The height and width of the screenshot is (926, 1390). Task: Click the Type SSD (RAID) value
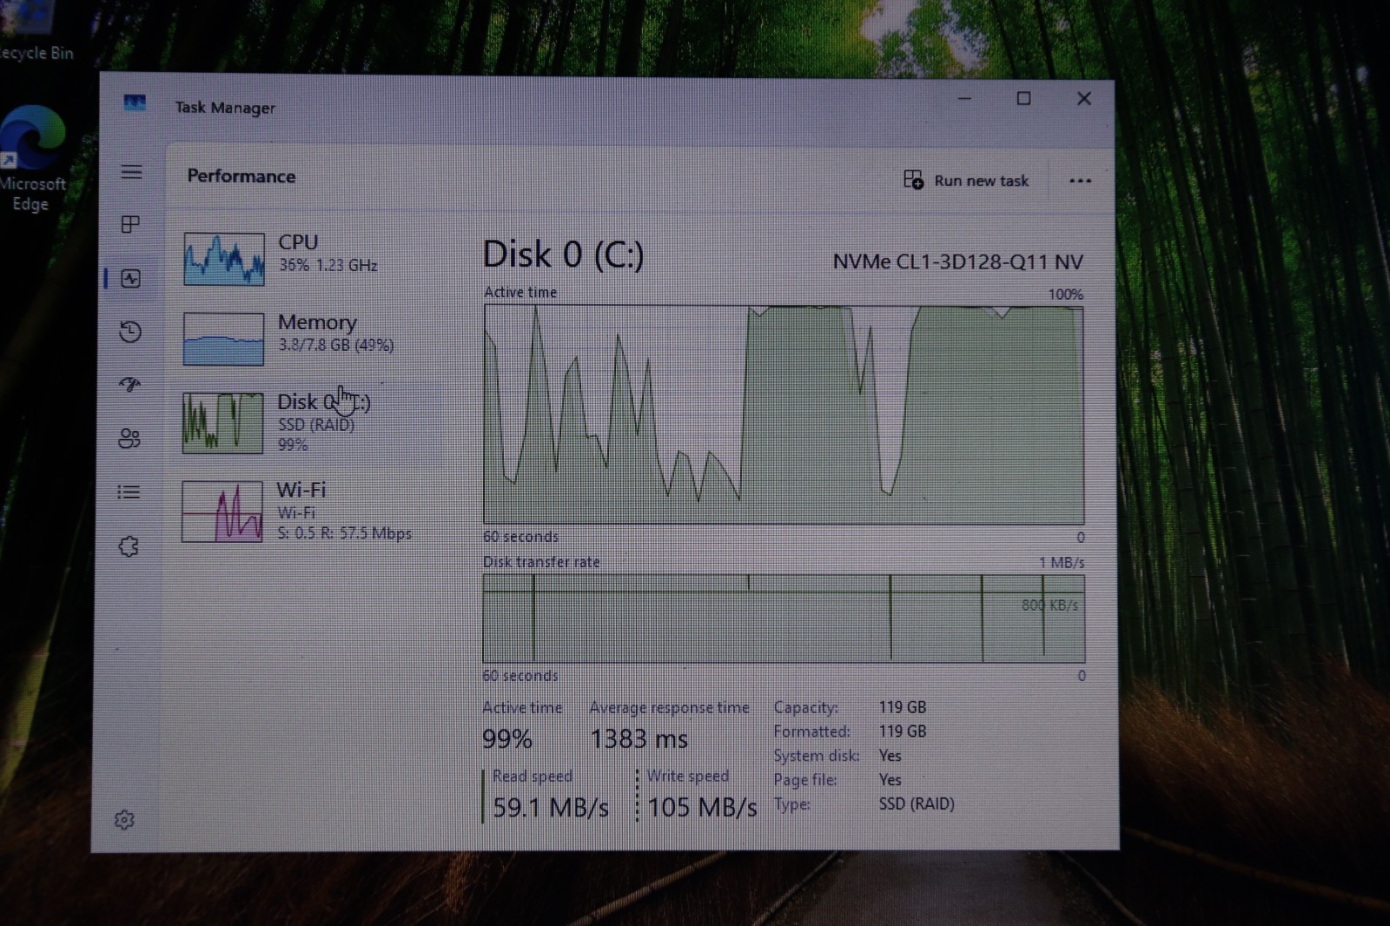point(917,804)
